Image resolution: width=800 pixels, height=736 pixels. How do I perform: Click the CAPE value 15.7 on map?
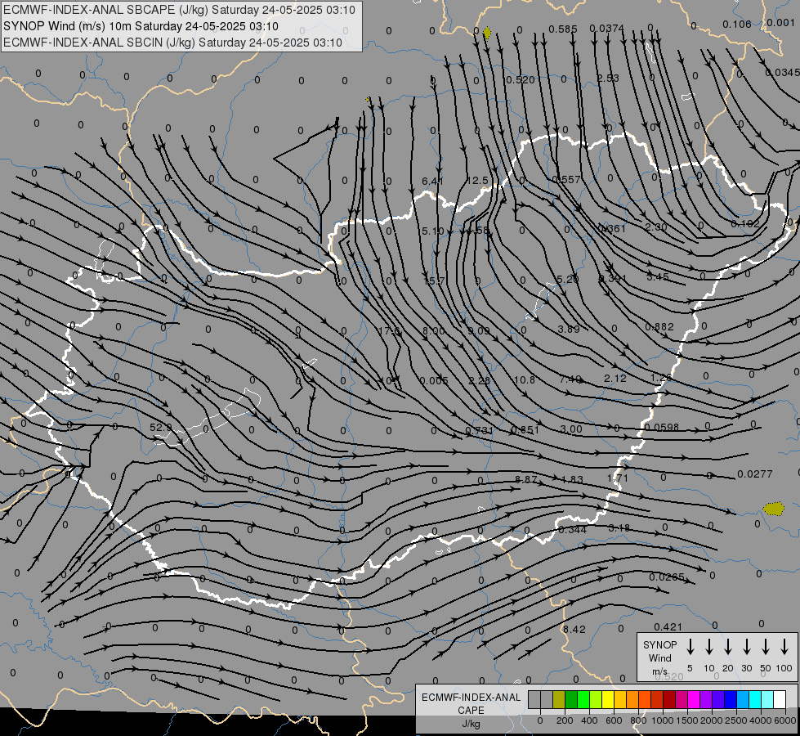pos(434,281)
